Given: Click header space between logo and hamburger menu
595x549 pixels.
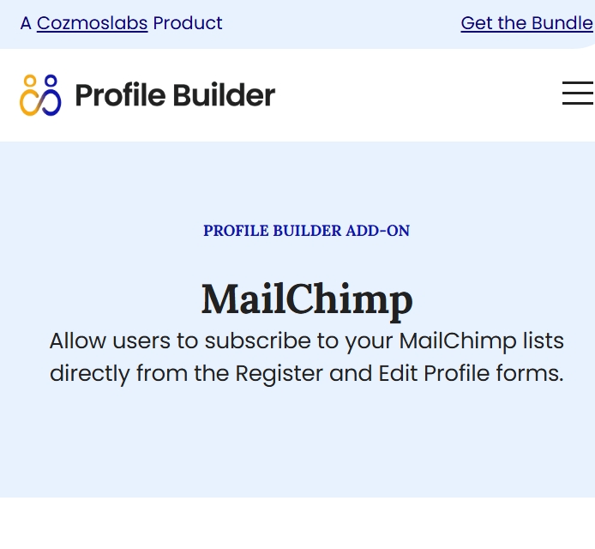Looking at the screenshot, I should pyautogui.click(x=418, y=95).
